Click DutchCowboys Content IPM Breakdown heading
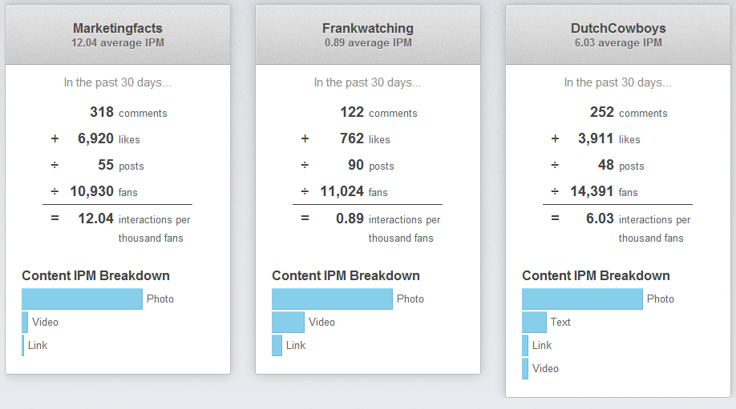The width and height of the screenshot is (736, 409). 596,275
